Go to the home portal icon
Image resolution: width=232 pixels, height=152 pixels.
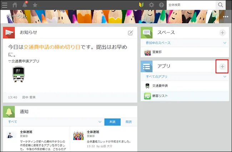15,5
